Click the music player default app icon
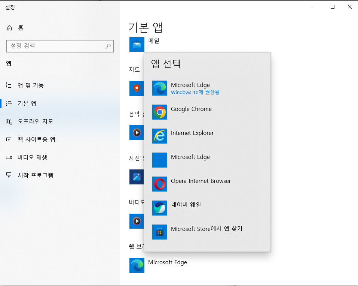Viewport: 358px width, 286px height. [137, 133]
